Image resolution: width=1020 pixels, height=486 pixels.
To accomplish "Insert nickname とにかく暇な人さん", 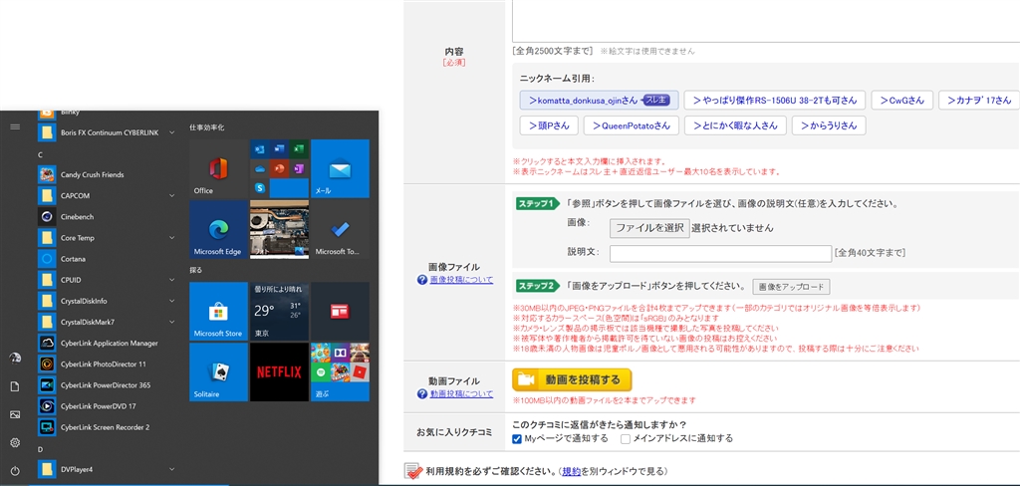I will [735, 125].
